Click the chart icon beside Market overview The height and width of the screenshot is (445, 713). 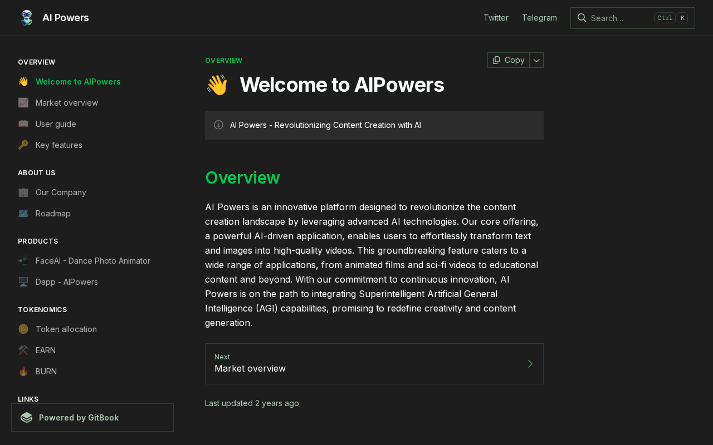tap(23, 103)
